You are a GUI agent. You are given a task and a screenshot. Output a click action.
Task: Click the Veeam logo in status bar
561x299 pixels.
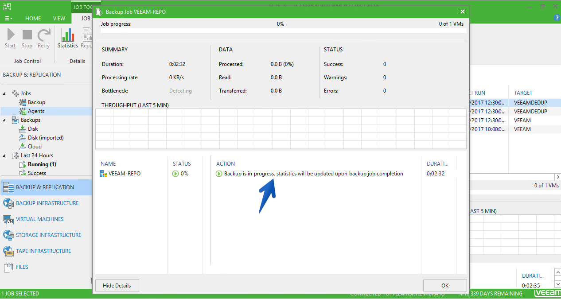click(547, 294)
